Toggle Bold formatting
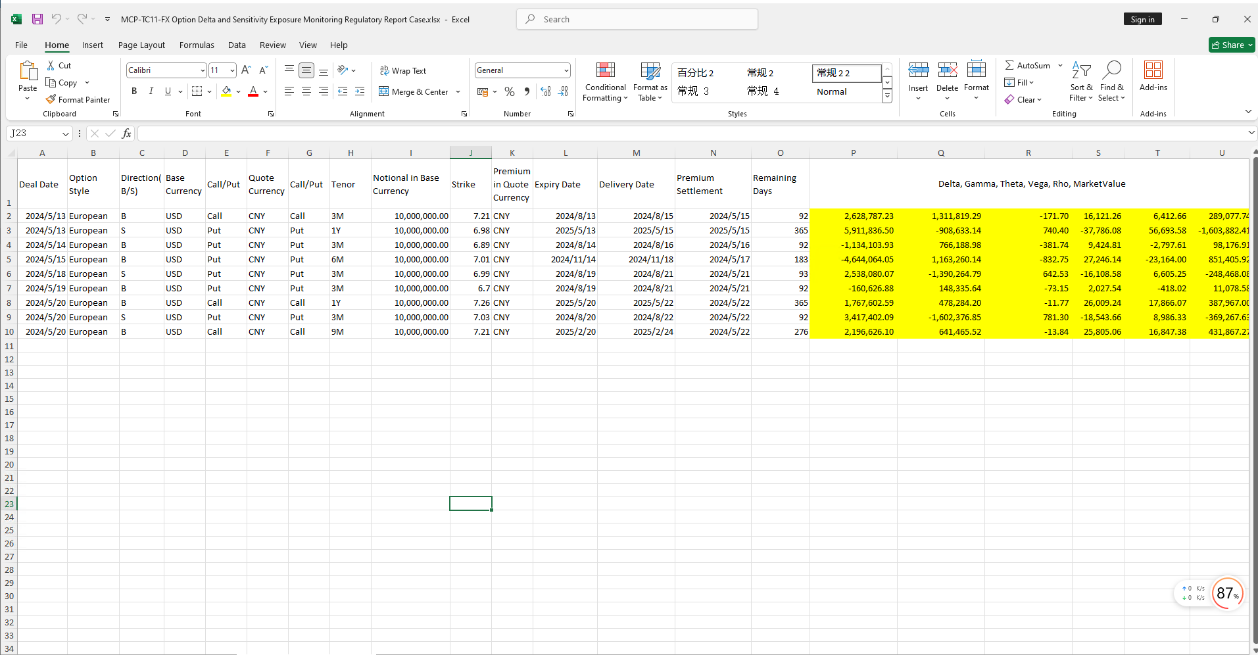This screenshot has height=655, width=1258. (134, 91)
